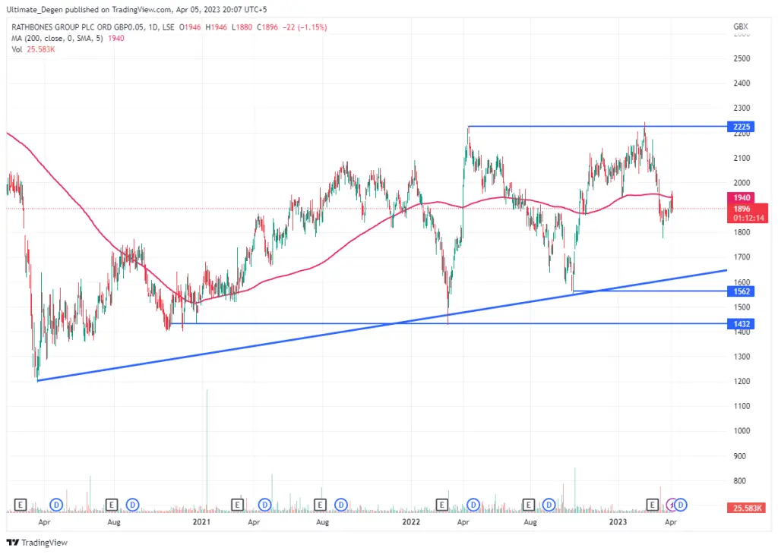Click the 2400 level on the price axis
This screenshot has width=778, height=554.
[x=742, y=83]
